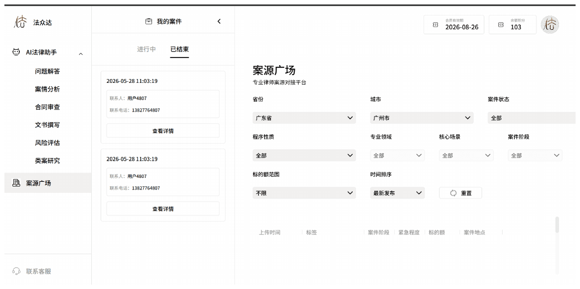Switch to the 已结束 tab
The width and height of the screenshot is (580, 289).
click(179, 49)
